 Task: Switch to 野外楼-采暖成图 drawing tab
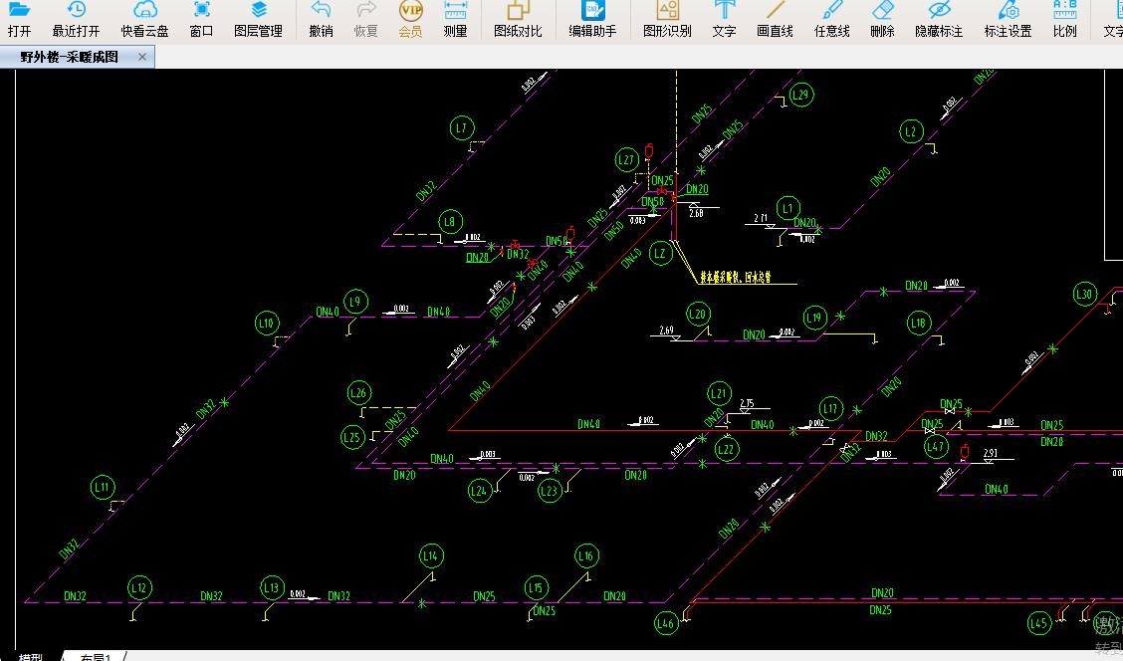point(70,57)
